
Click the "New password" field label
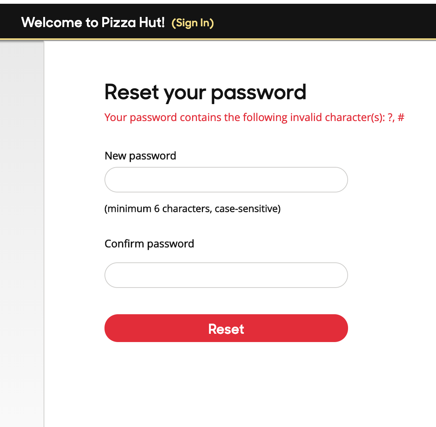(140, 156)
